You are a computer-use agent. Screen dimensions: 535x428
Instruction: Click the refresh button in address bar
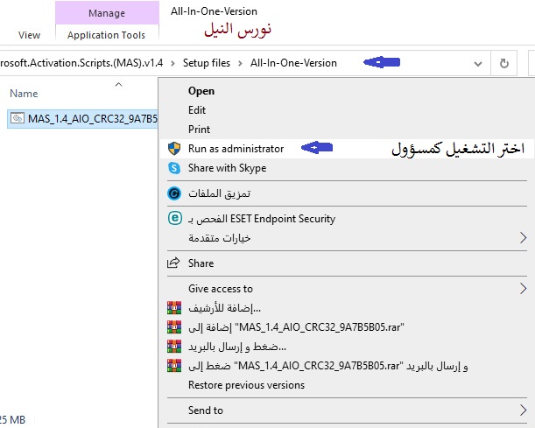pyautogui.click(x=503, y=64)
